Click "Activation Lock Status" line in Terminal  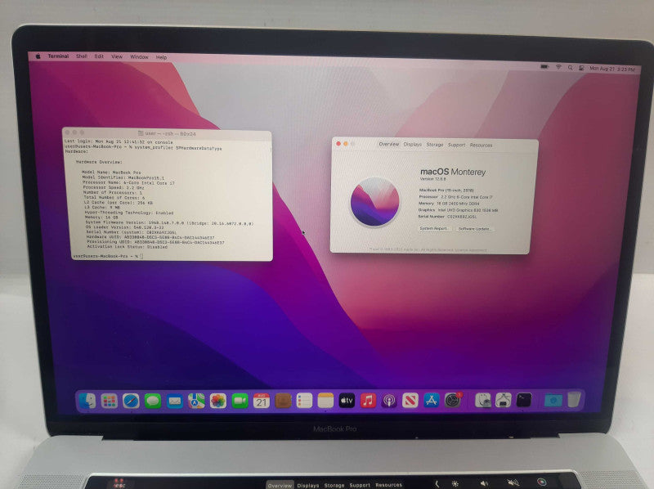click(127, 247)
